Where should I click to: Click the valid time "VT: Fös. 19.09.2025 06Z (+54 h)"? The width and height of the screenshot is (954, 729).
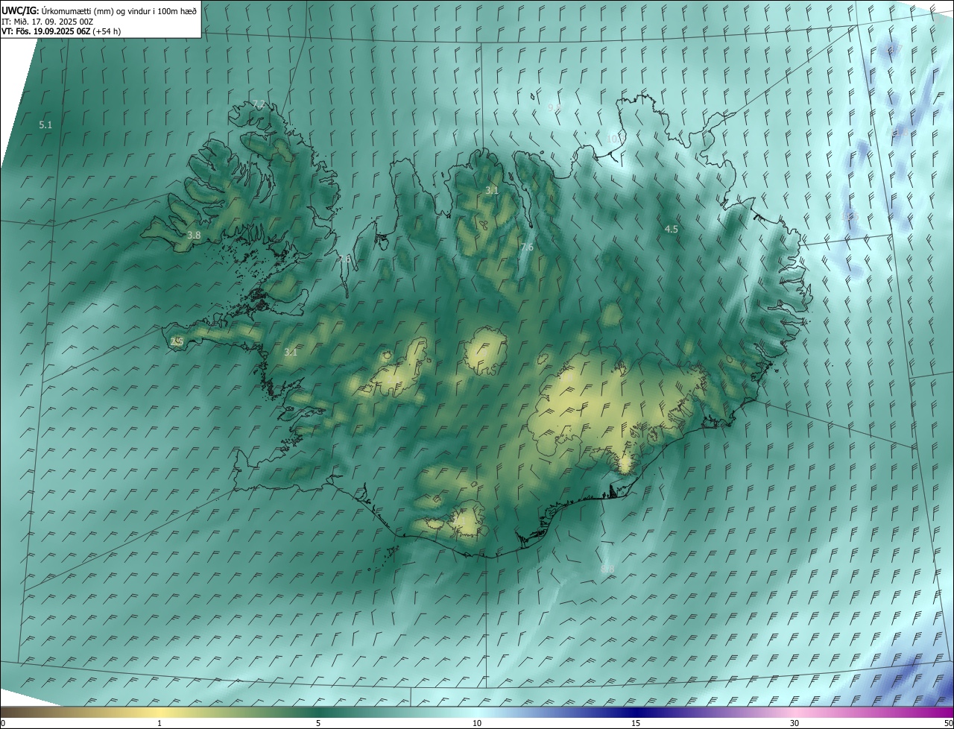pos(61,31)
